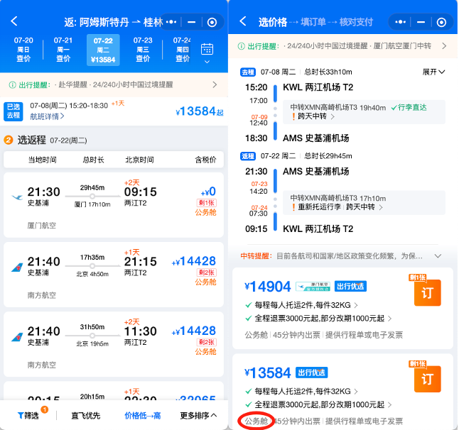459x430 pixels.
Task: Sort by 直飞优先
Action: coord(86,415)
